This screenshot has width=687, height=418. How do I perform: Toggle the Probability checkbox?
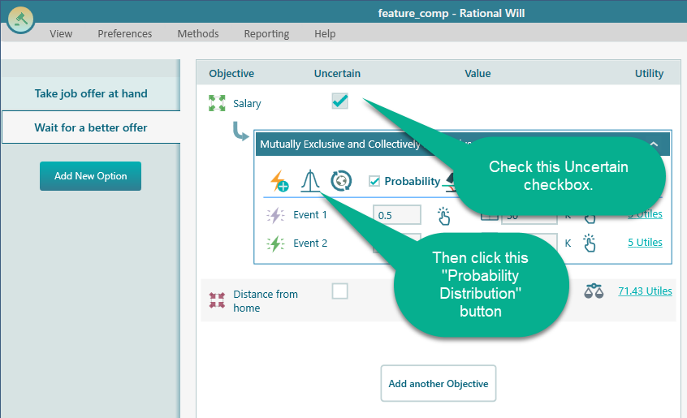(374, 181)
